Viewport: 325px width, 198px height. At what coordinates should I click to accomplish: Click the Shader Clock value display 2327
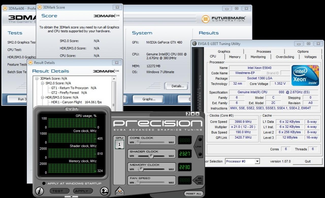185,154
